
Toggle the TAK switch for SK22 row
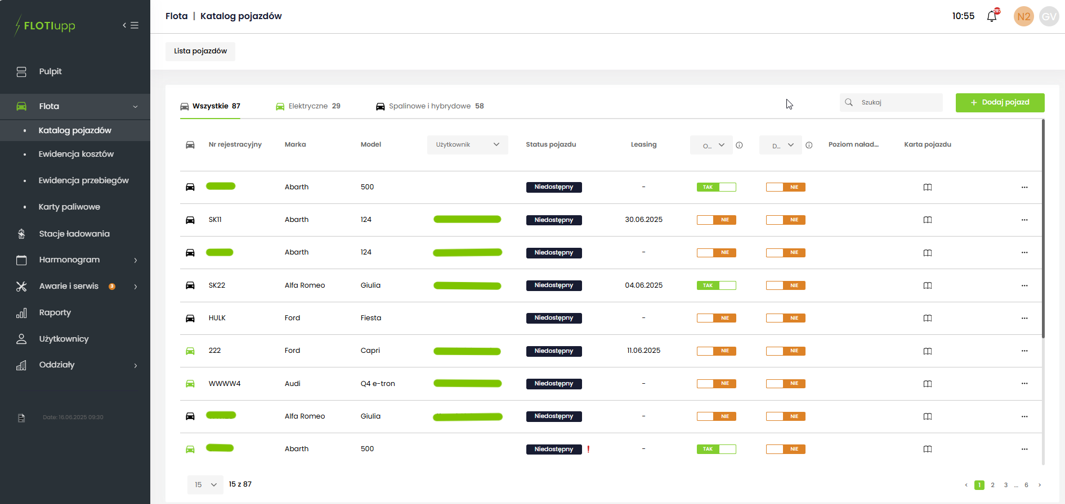tap(716, 285)
